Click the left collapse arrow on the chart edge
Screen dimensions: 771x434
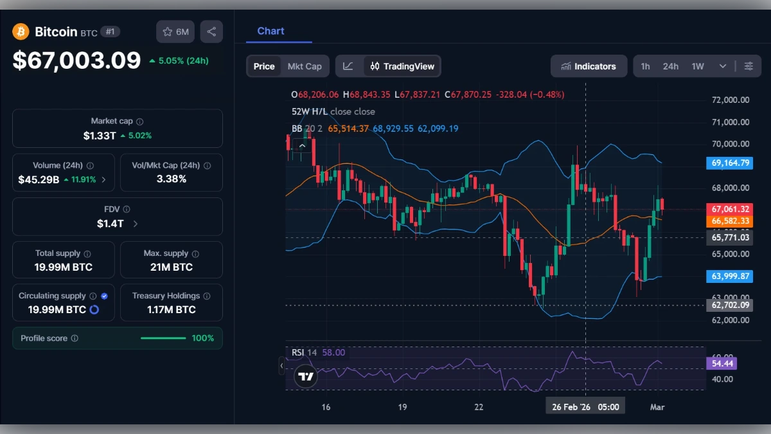click(281, 366)
